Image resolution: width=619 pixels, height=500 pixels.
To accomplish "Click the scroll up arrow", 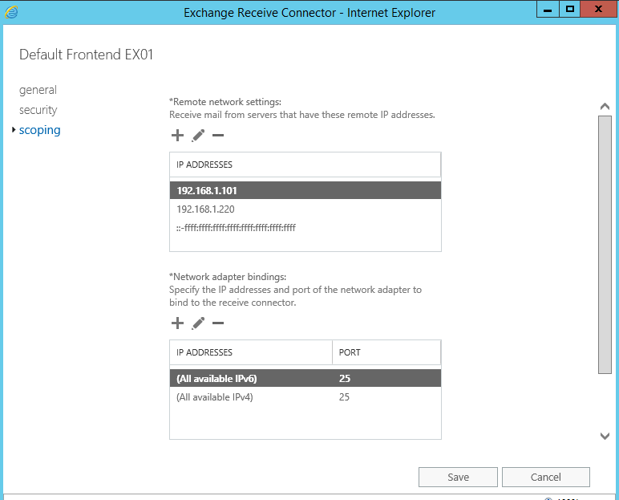I will tap(605, 107).
